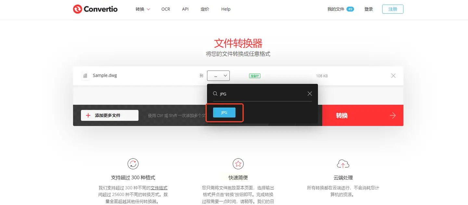The height and width of the screenshot is (205, 468).
Task: Click the 文件转换器 heading
Action: [238, 43]
